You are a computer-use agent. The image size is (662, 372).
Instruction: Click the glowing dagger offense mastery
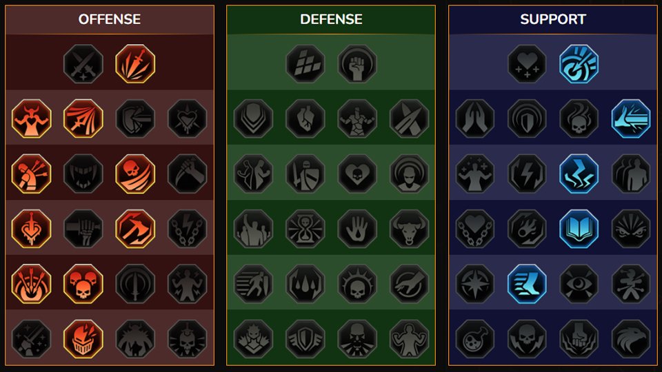click(135, 63)
